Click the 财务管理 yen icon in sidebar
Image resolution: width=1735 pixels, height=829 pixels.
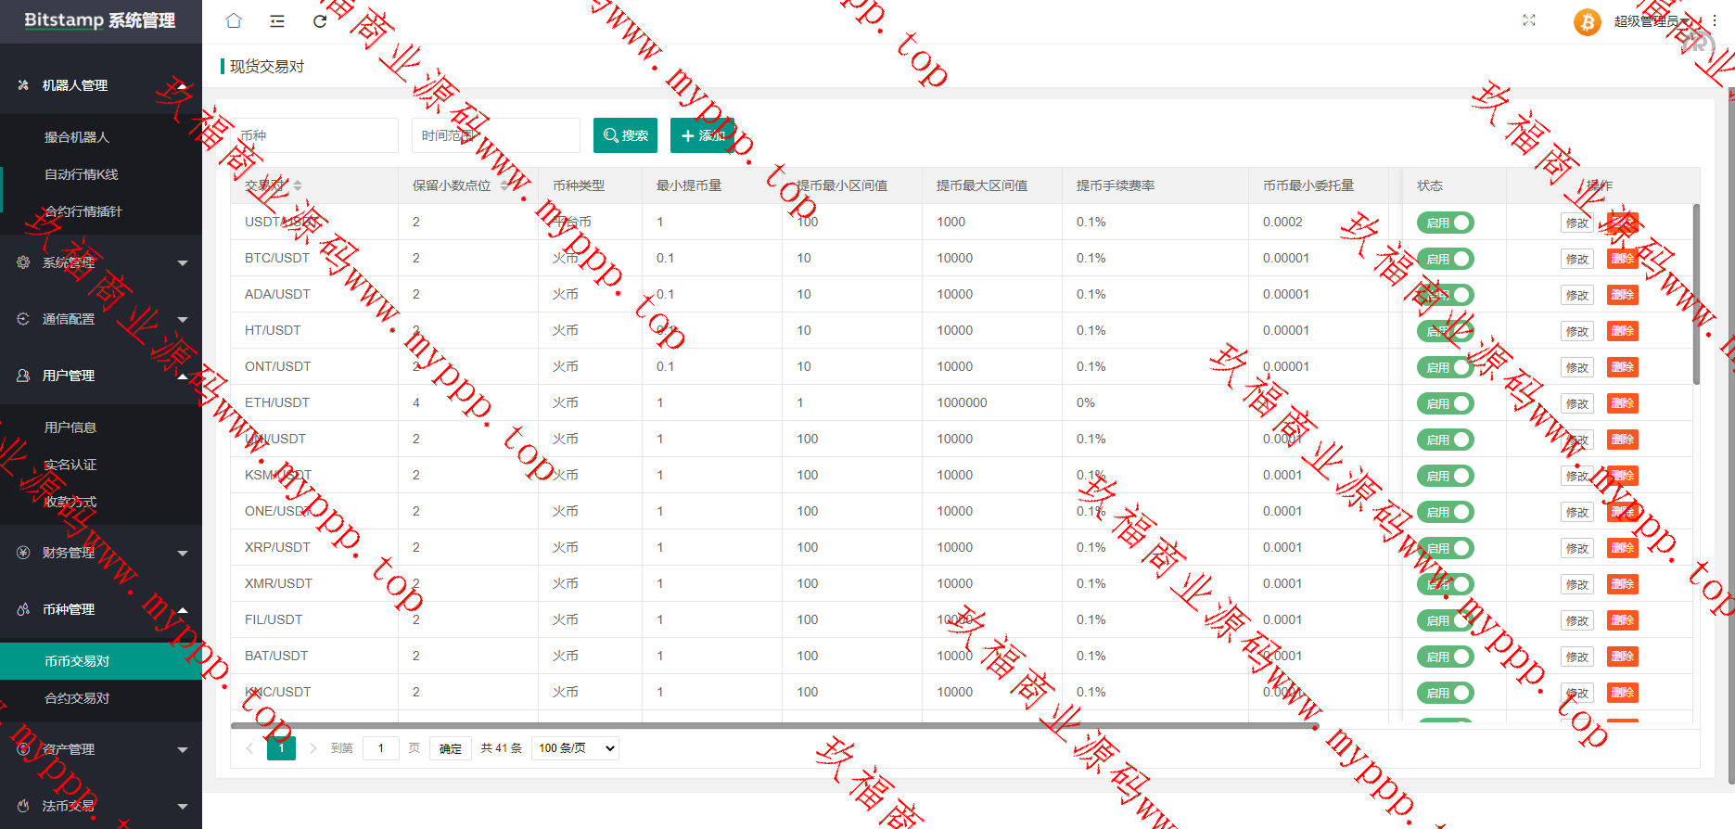click(23, 553)
